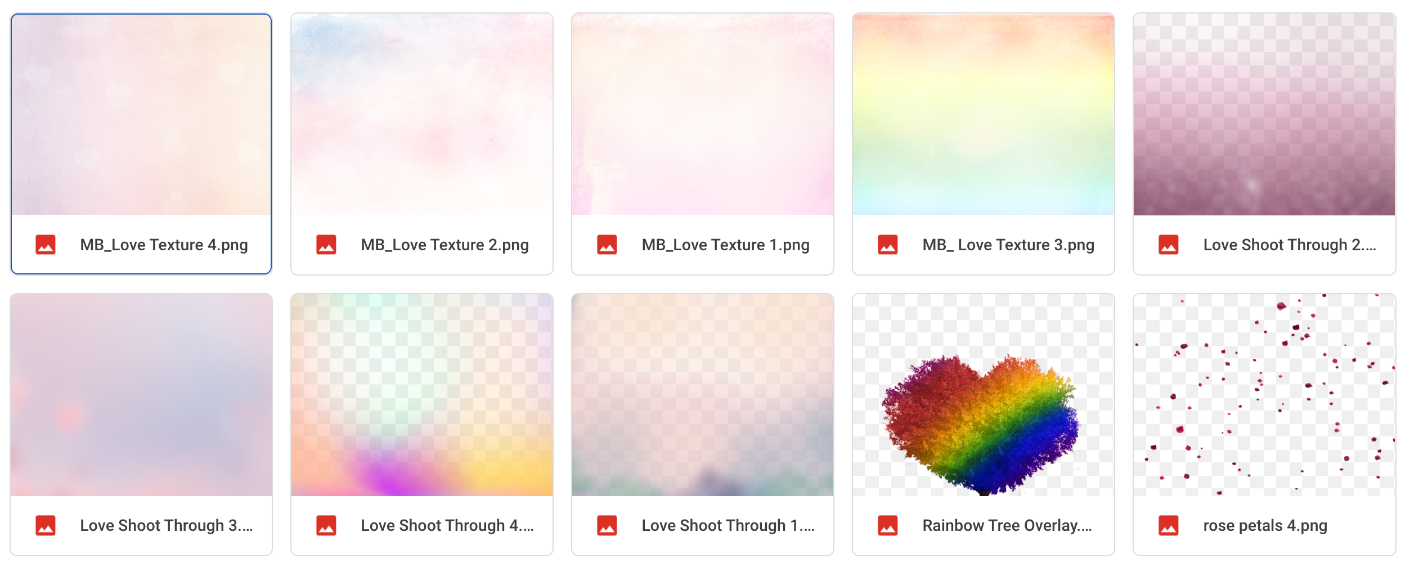
Task: Open the Love Shoot Through 2 thumbnail
Action: coord(1264,115)
